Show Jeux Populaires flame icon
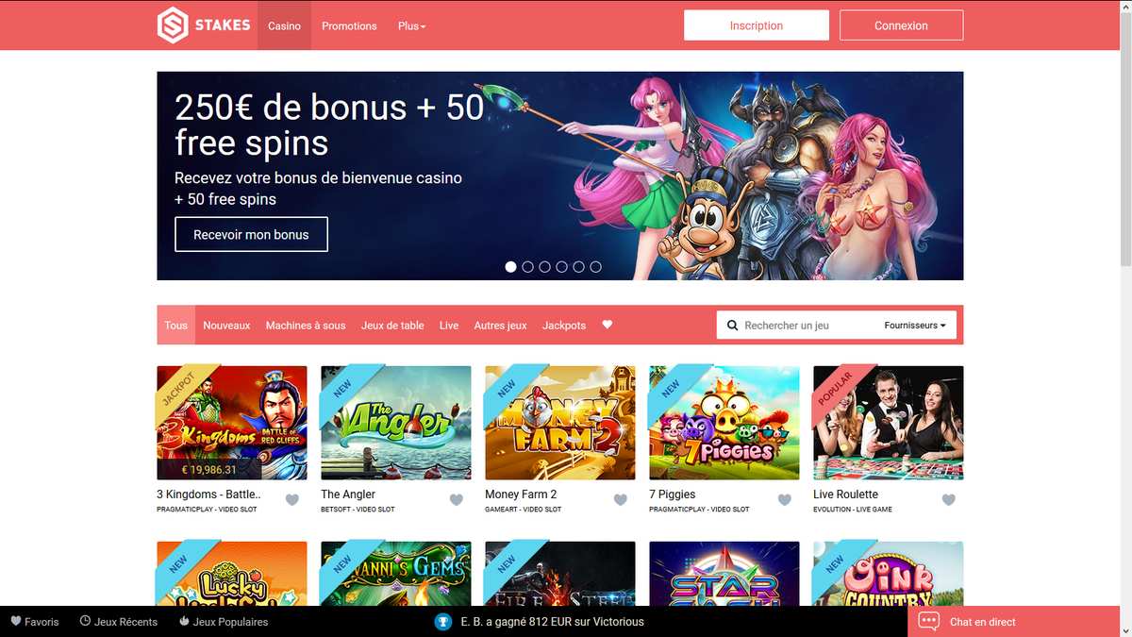This screenshot has width=1132, height=637. pos(182,621)
